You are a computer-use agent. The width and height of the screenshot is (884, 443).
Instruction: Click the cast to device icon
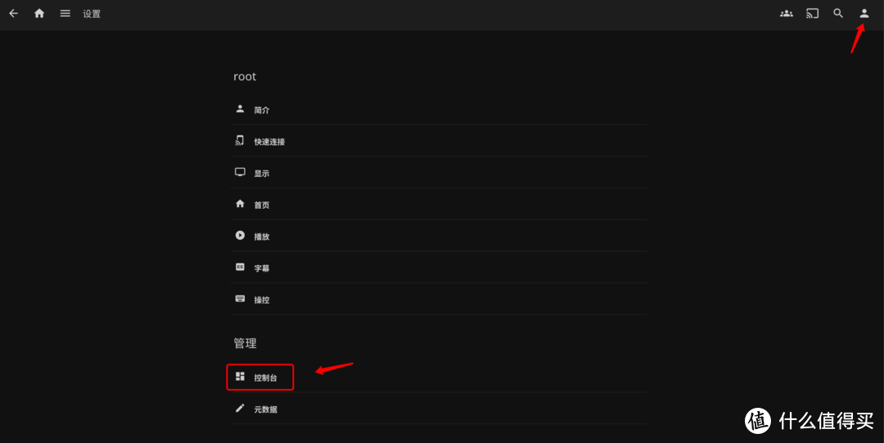[812, 13]
